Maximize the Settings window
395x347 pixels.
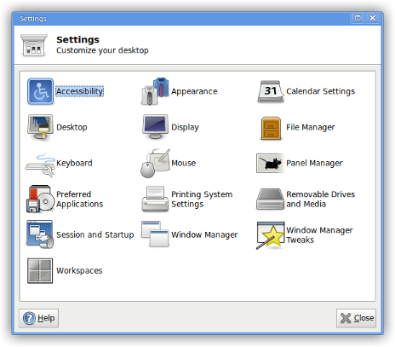358,18
